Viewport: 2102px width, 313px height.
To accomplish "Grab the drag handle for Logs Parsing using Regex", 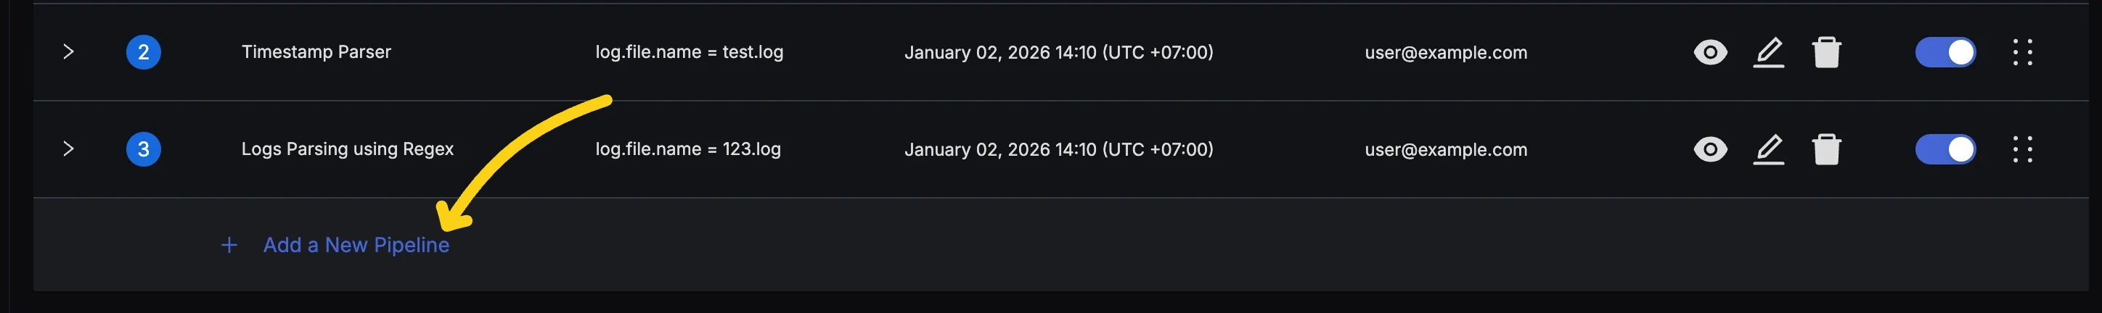I will tap(2022, 150).
